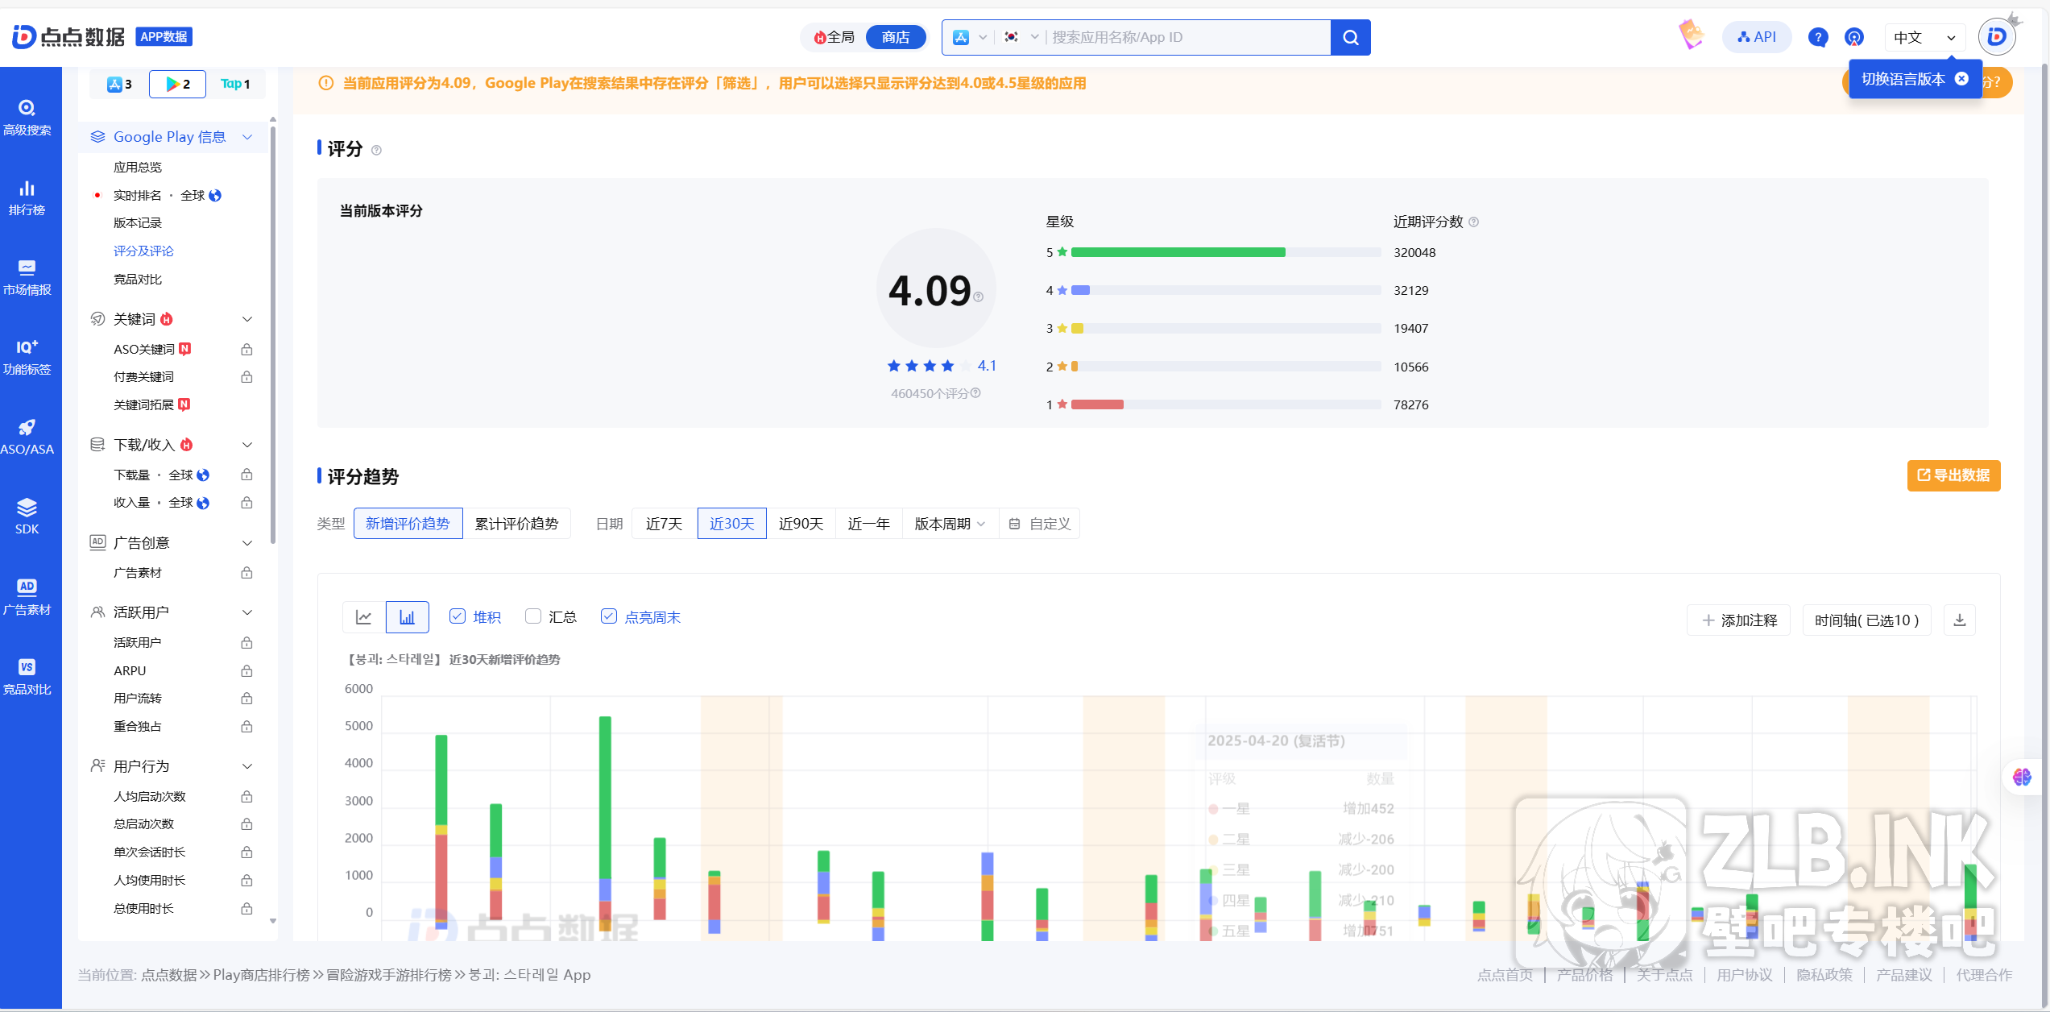
Task: Select 累计评价趋势 type
Action: tap(516, 524)
